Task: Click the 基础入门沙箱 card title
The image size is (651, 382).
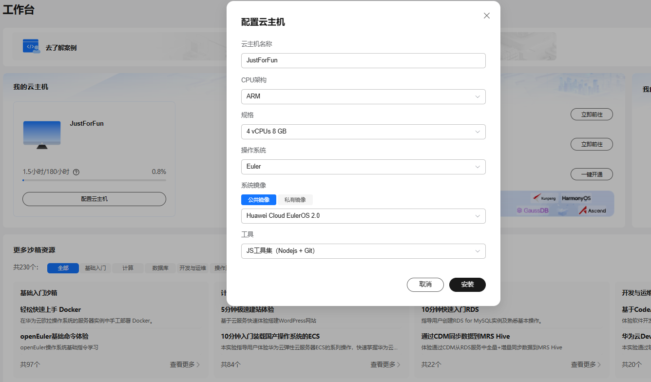Action: click(39, 293)
